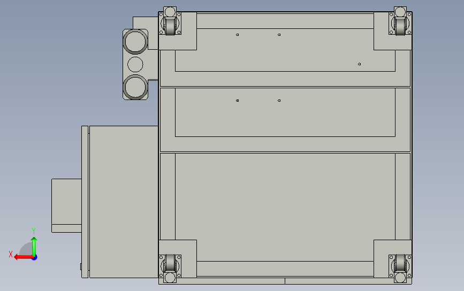Select the bottom horizontal bar between the lower casters

pos(285,269)
